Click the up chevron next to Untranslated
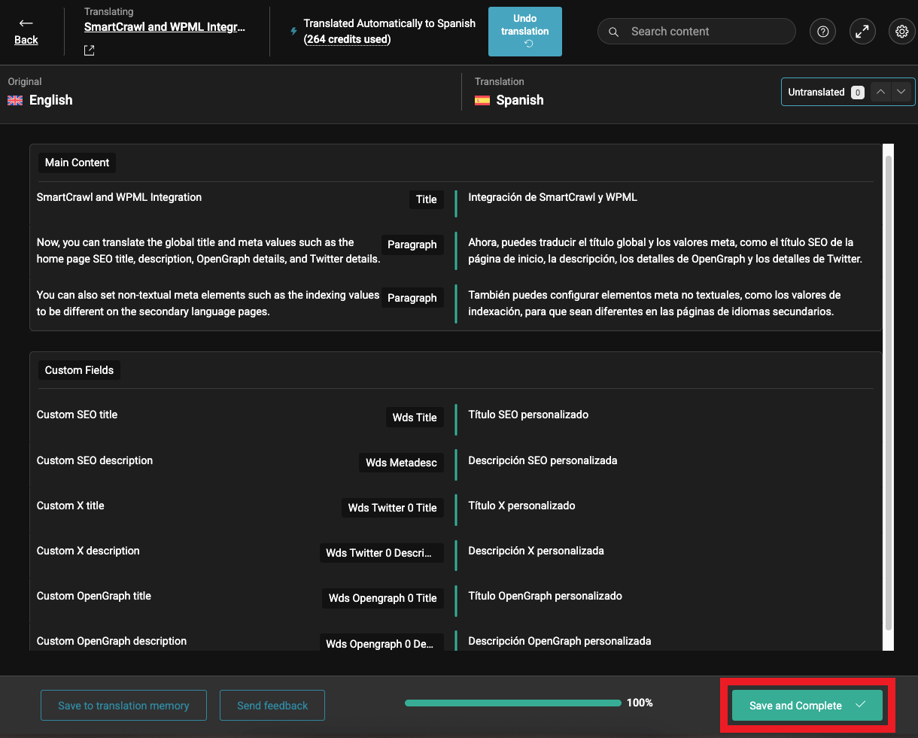 [880, 91]
